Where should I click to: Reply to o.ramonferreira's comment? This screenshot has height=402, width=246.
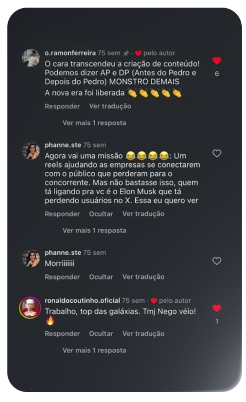[62, 106]
